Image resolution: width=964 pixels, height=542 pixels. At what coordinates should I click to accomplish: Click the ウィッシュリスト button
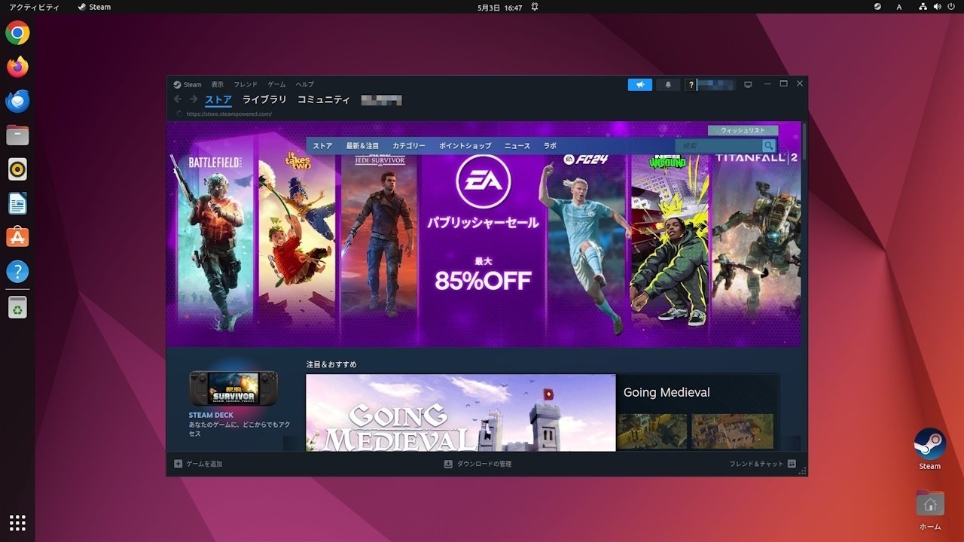[x=743, y=130]
